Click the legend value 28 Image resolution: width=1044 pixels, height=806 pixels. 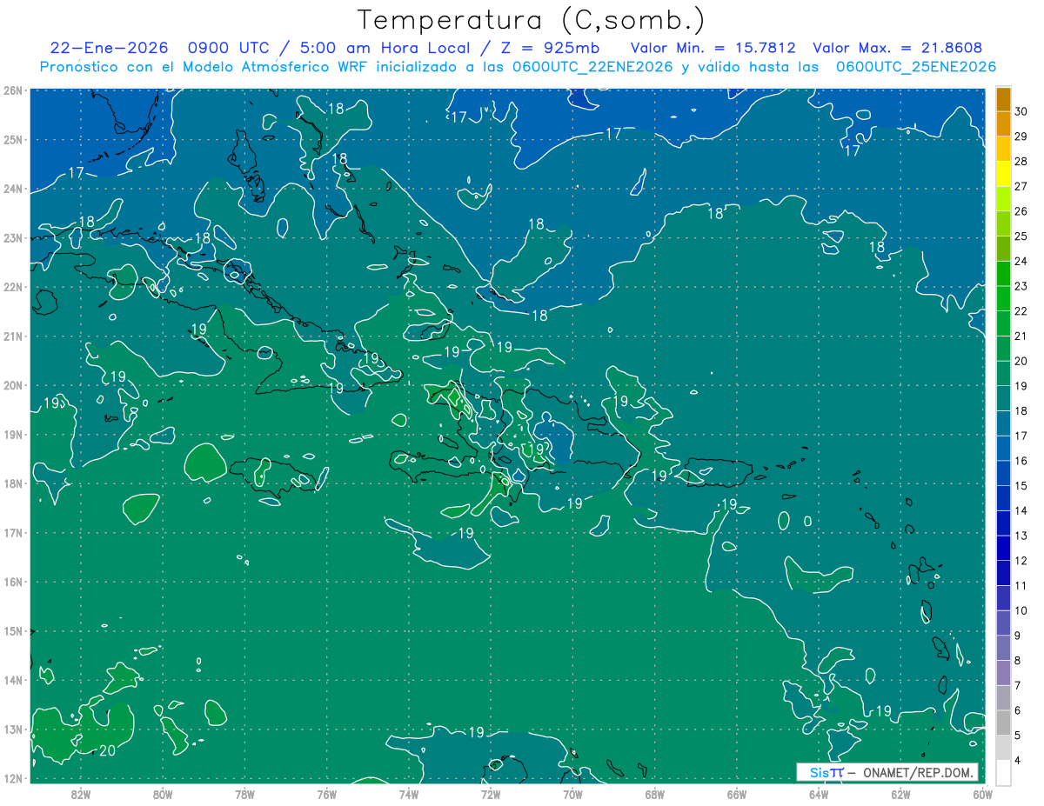[1021, 162]
